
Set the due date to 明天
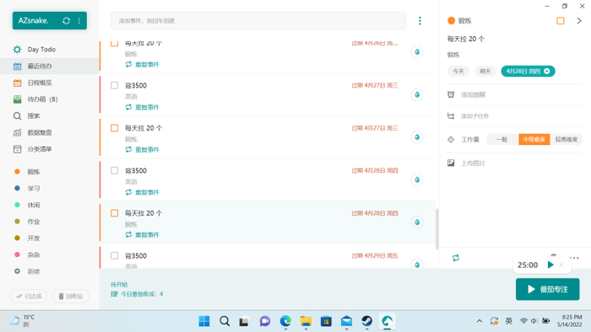[x=485, y=71]
